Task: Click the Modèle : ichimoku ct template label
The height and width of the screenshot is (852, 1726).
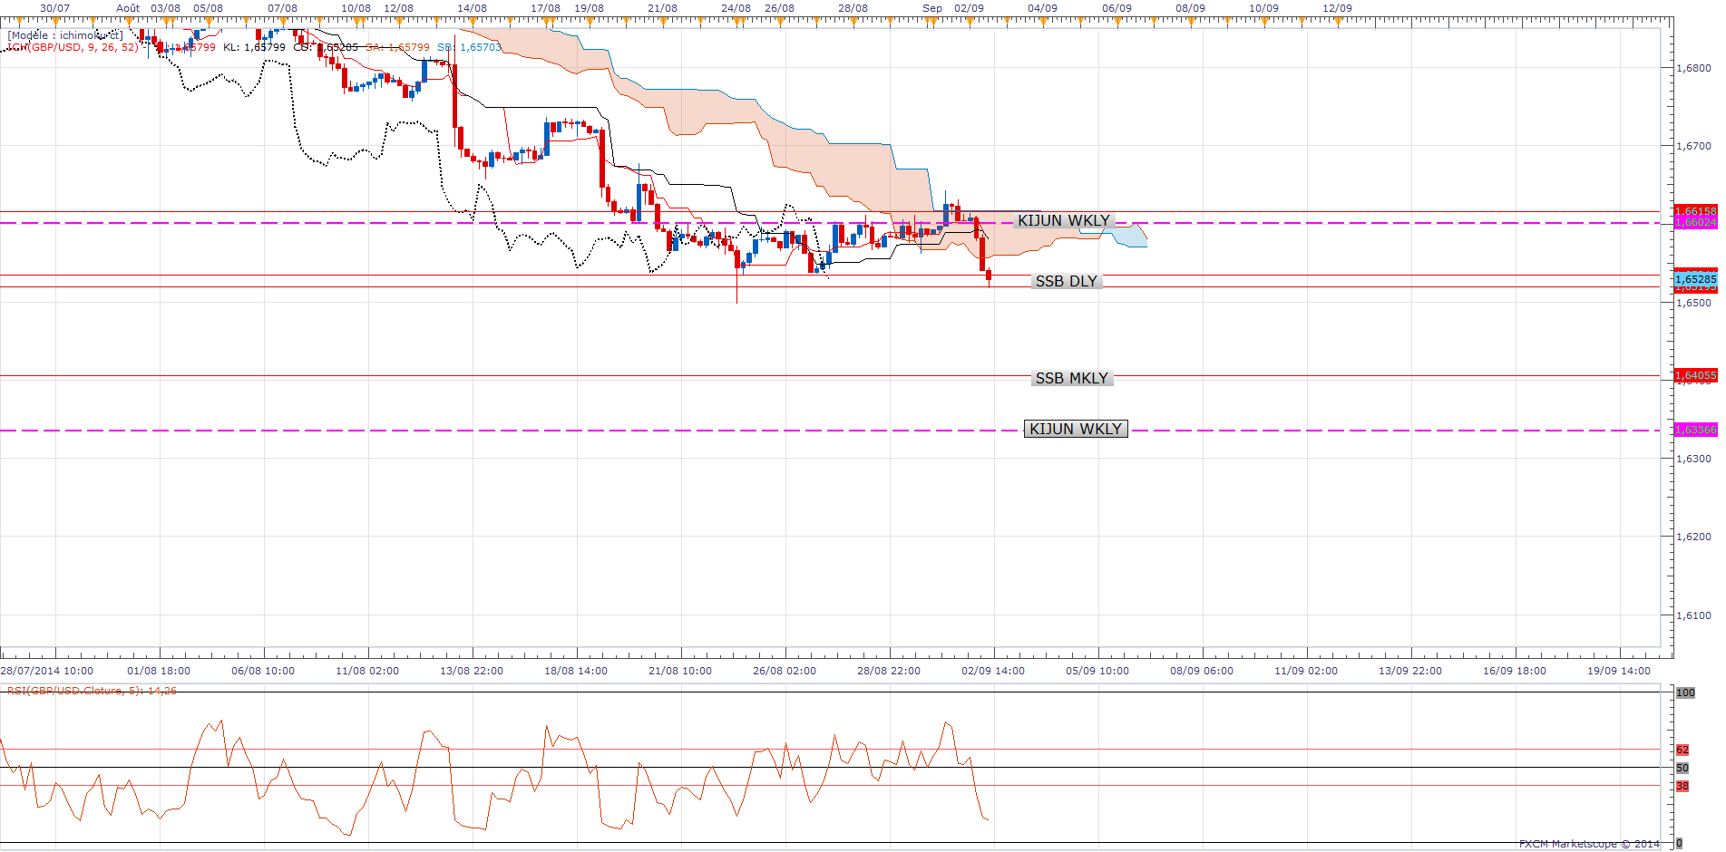Action: click(65, 35)
